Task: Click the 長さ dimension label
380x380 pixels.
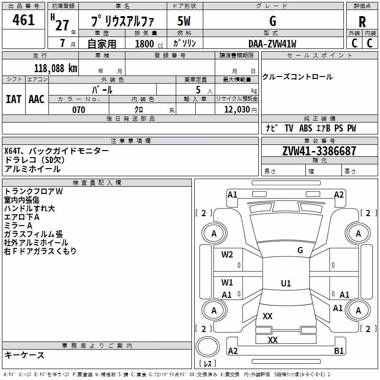Action: click(x=270, y=171)
